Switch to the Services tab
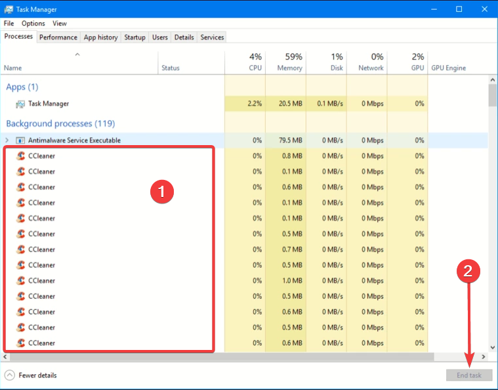The width and height of the screenshot is (498, 390). [x=212, y=37]
